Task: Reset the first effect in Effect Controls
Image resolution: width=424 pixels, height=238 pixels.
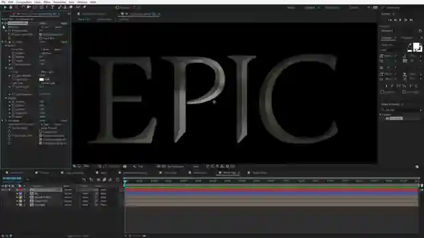Action: (42, 23)
